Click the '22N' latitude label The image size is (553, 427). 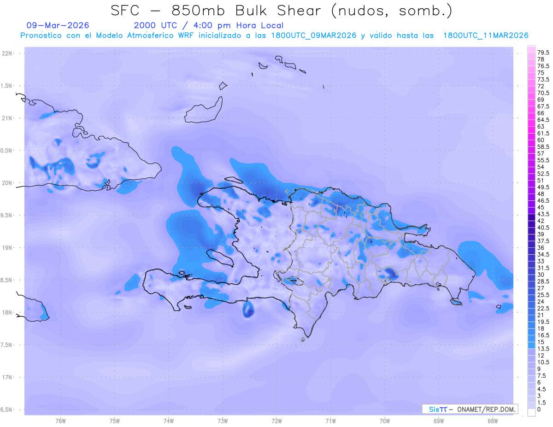8,53
